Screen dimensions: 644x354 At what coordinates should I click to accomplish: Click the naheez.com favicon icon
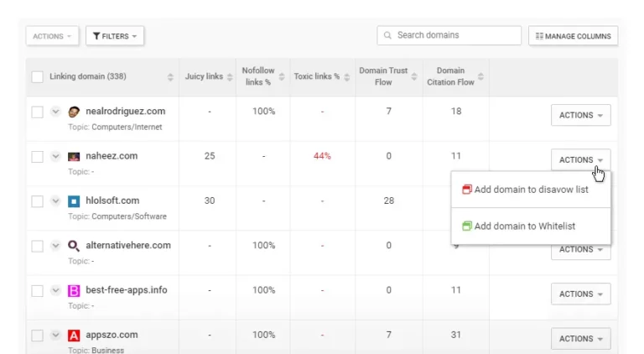74,157
